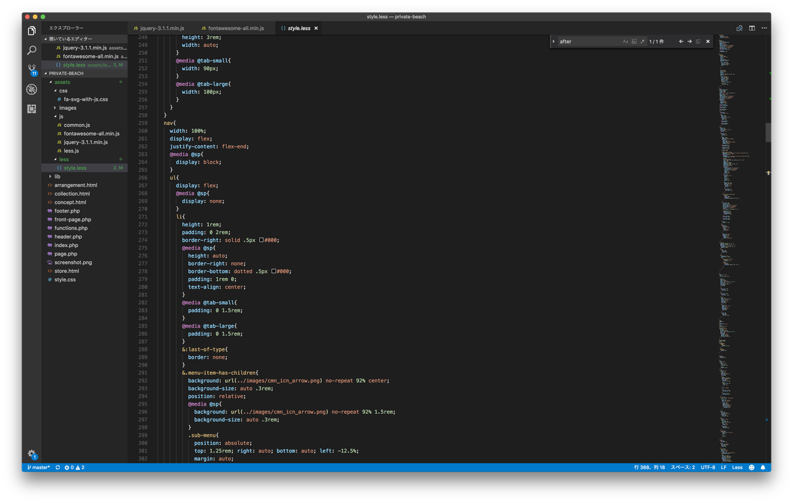Split the editor using the split icon
This screenshot has width=793, height=503.
(x=752, y=29)
